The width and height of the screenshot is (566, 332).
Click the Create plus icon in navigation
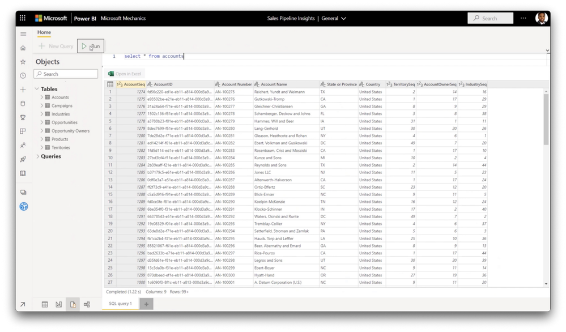(x=23, y=90)
